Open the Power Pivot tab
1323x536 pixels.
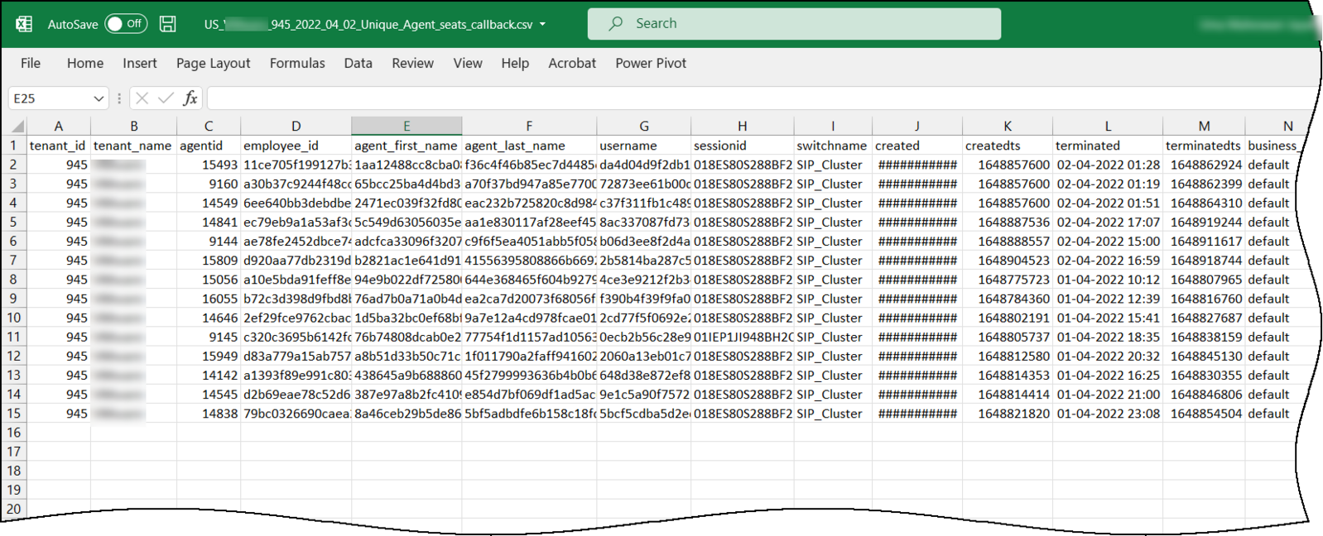(651, 64)
